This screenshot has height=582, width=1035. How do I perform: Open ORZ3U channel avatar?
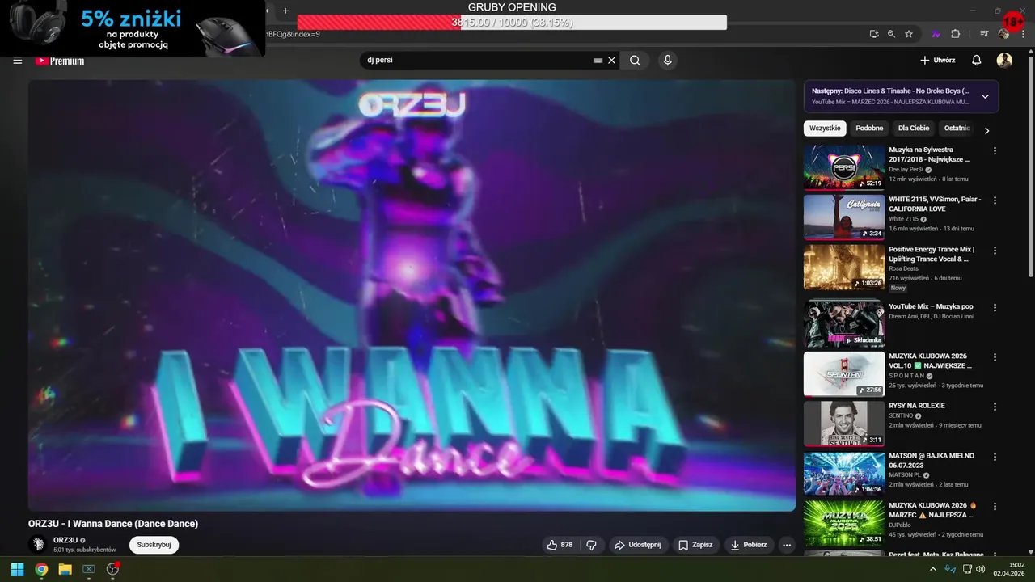pos(37,544)
